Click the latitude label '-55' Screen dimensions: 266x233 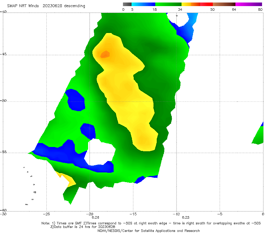tap(3, 152)
